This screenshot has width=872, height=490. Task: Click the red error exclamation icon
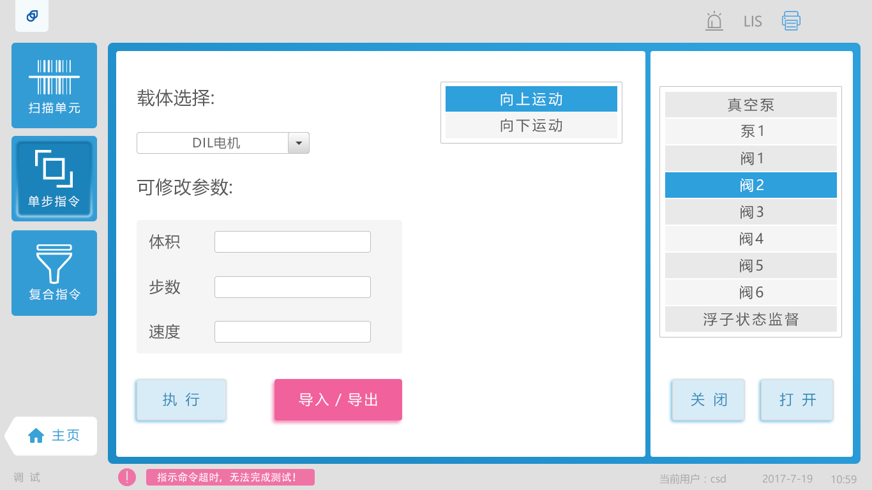[127, 477]
